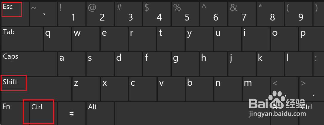The height and width of the screenshot is (125, 324).
Task: Click the Tab key
Action: 22,39
